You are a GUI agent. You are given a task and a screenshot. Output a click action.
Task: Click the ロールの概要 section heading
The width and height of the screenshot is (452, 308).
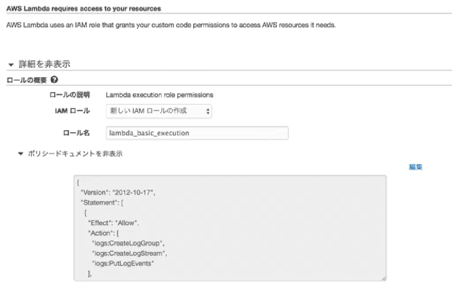[x=27, y=80]
